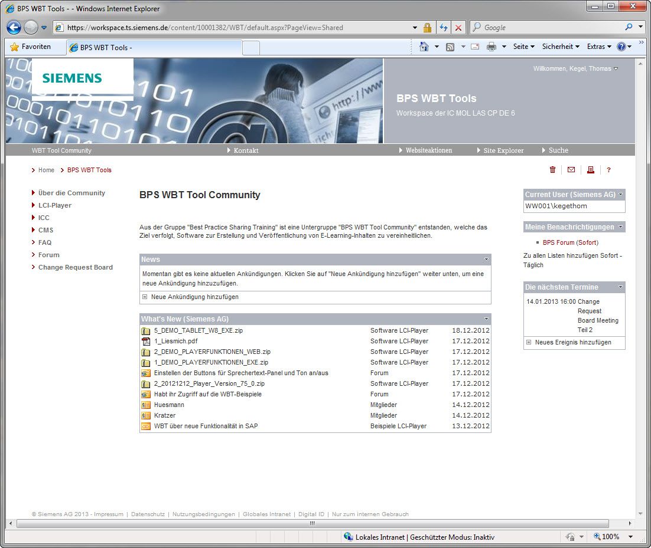Click the printer icon in command bar
The width and height of the screenshot is (651, 548).
coord(491,47)
